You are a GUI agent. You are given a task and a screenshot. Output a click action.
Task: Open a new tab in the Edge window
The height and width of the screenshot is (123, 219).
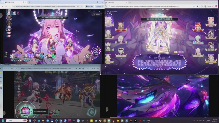point(130,2)
